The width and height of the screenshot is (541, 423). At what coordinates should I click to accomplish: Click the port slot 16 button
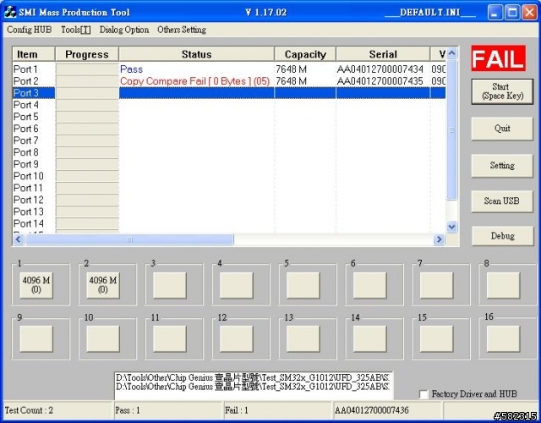(503, 338)
